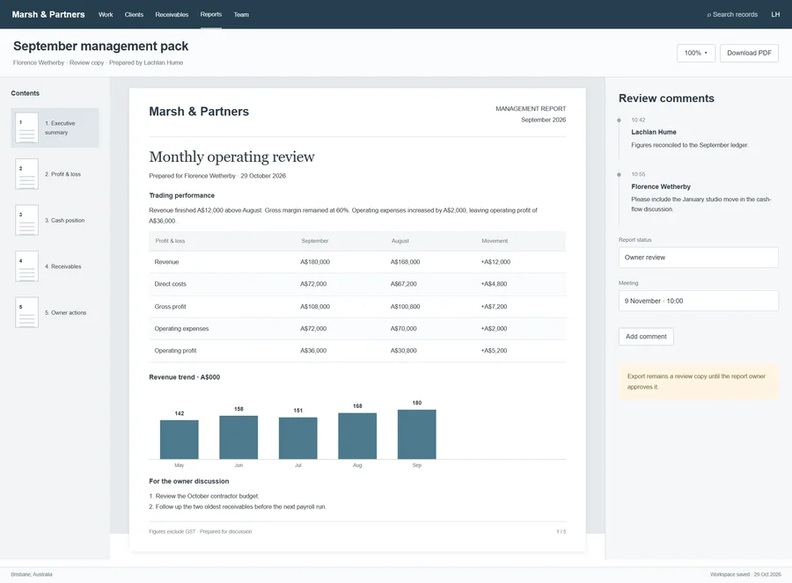The height and width of the screenshot is (583, 792).
Task: Click the 'Brisbane, Australia' footer text
Action: (32, 574)
